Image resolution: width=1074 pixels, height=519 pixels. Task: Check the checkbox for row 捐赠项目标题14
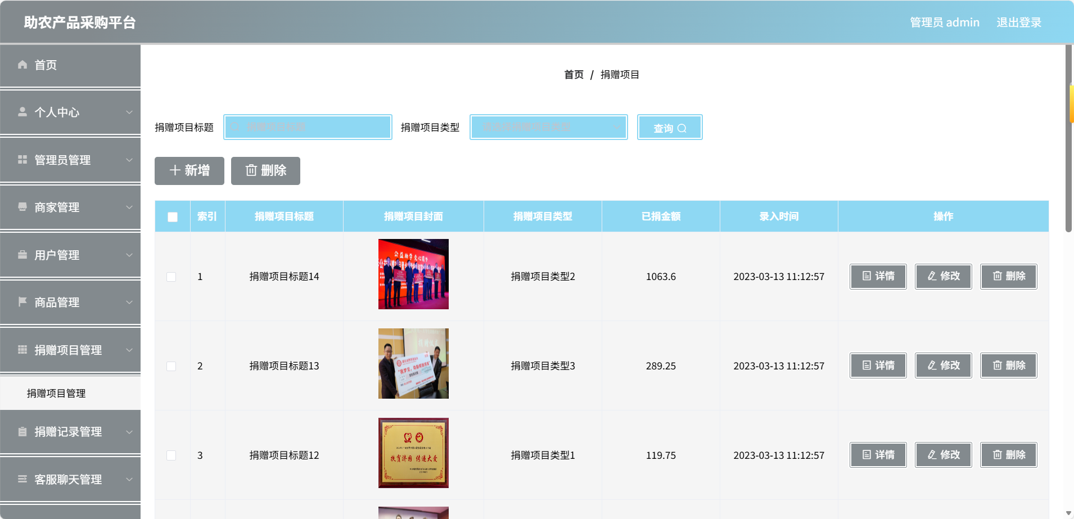172,277
